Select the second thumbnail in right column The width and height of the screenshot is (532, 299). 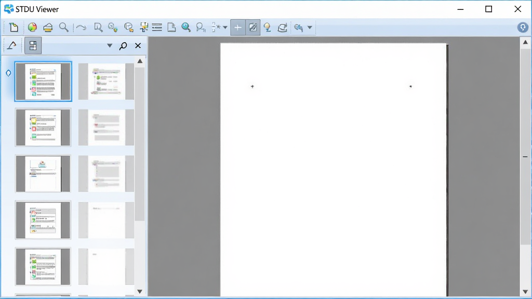[106, 128]
